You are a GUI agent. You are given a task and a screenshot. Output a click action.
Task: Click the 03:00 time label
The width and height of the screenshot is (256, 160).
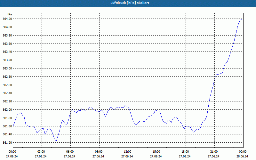(x=42, y=152)
